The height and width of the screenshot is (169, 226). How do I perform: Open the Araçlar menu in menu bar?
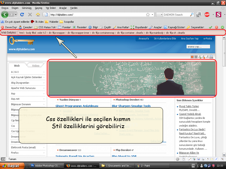click(x=63, y=8)
